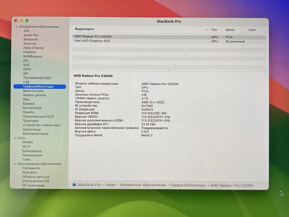The image size is (289, 217).
Task: Click Аппаратное обеспечение in path bar
Action: [143, 185]
